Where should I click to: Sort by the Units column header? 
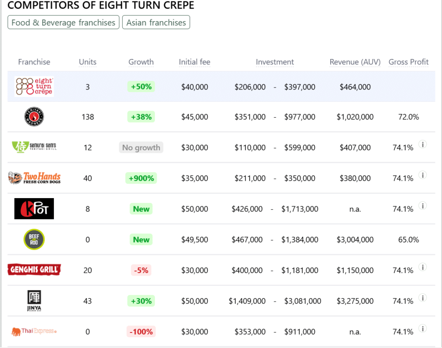88,62
